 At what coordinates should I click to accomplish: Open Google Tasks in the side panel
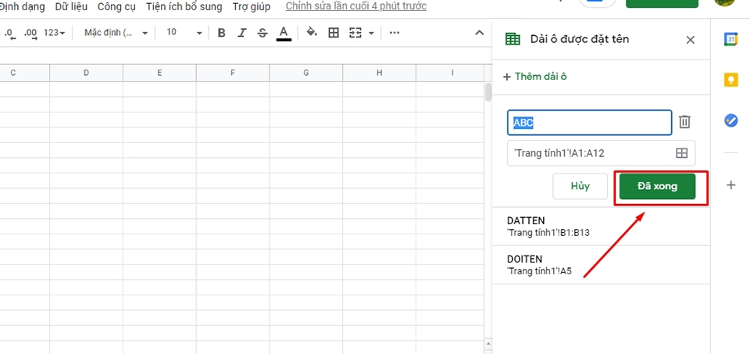point(730,120)
